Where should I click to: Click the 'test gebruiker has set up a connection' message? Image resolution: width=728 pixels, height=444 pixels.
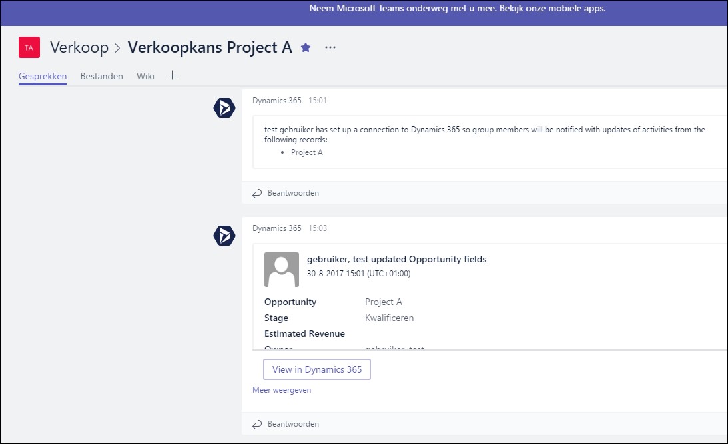[485, 134]
